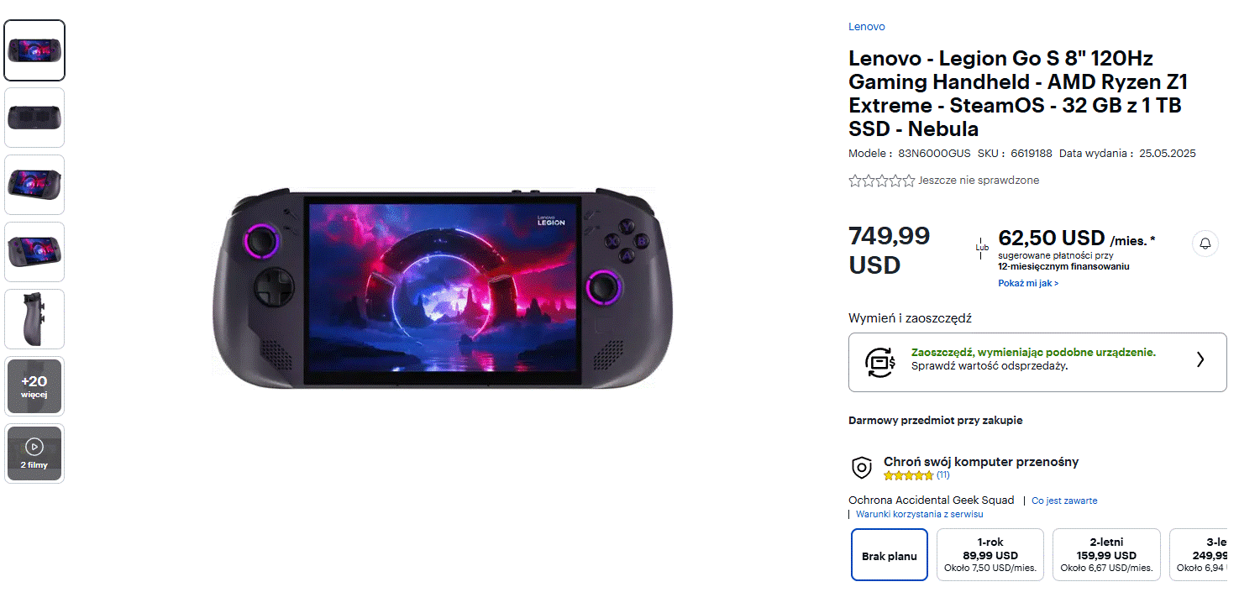The width and height of the screenshot is (1239, 608).
Task: Click the shield protection icon
Action: click(861, 468)
